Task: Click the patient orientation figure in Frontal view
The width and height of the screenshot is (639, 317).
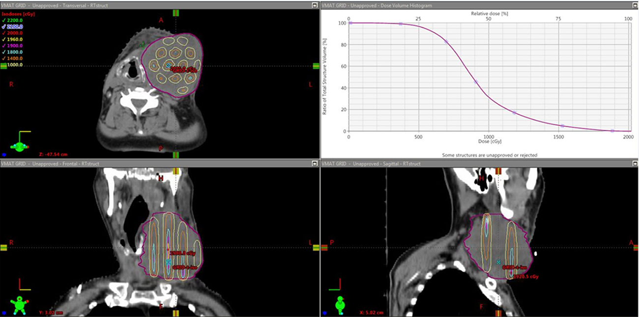Action: (x=19, y=304)
